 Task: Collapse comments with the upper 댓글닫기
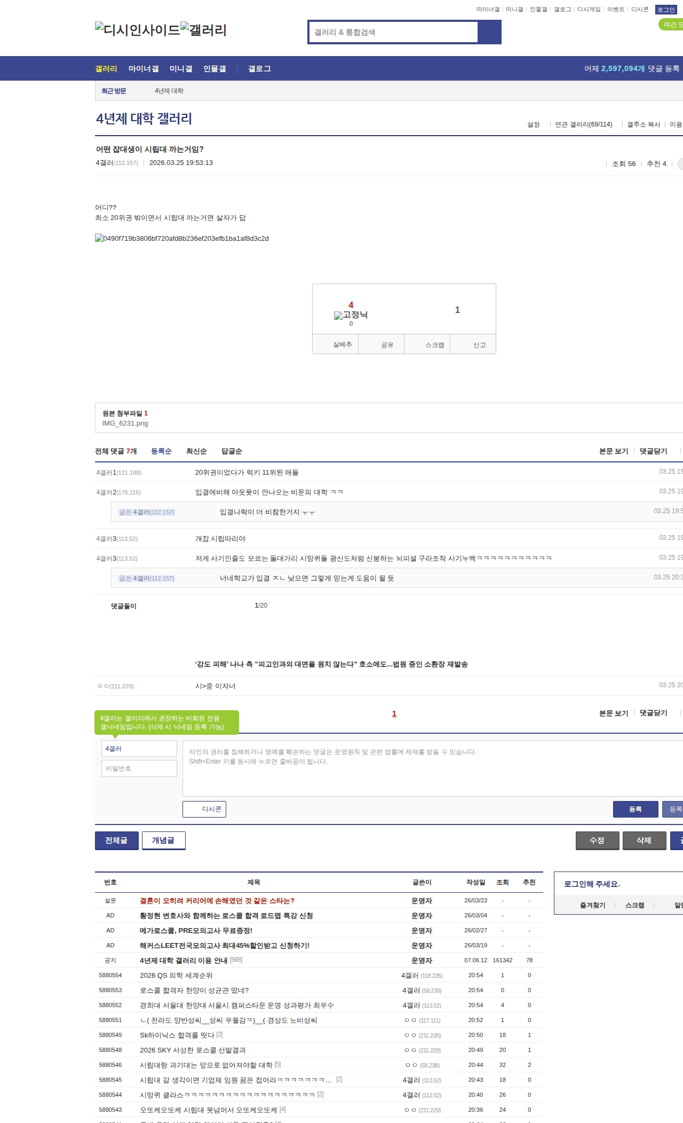653,451
